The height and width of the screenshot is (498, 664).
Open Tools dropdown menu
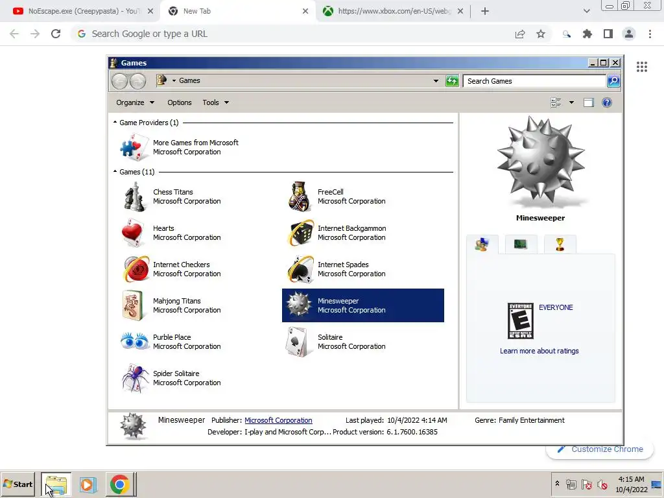tap(215, 102)
